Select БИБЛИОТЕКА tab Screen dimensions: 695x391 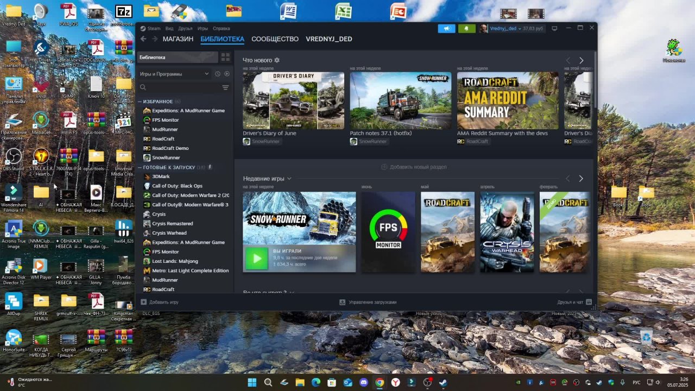223,39
